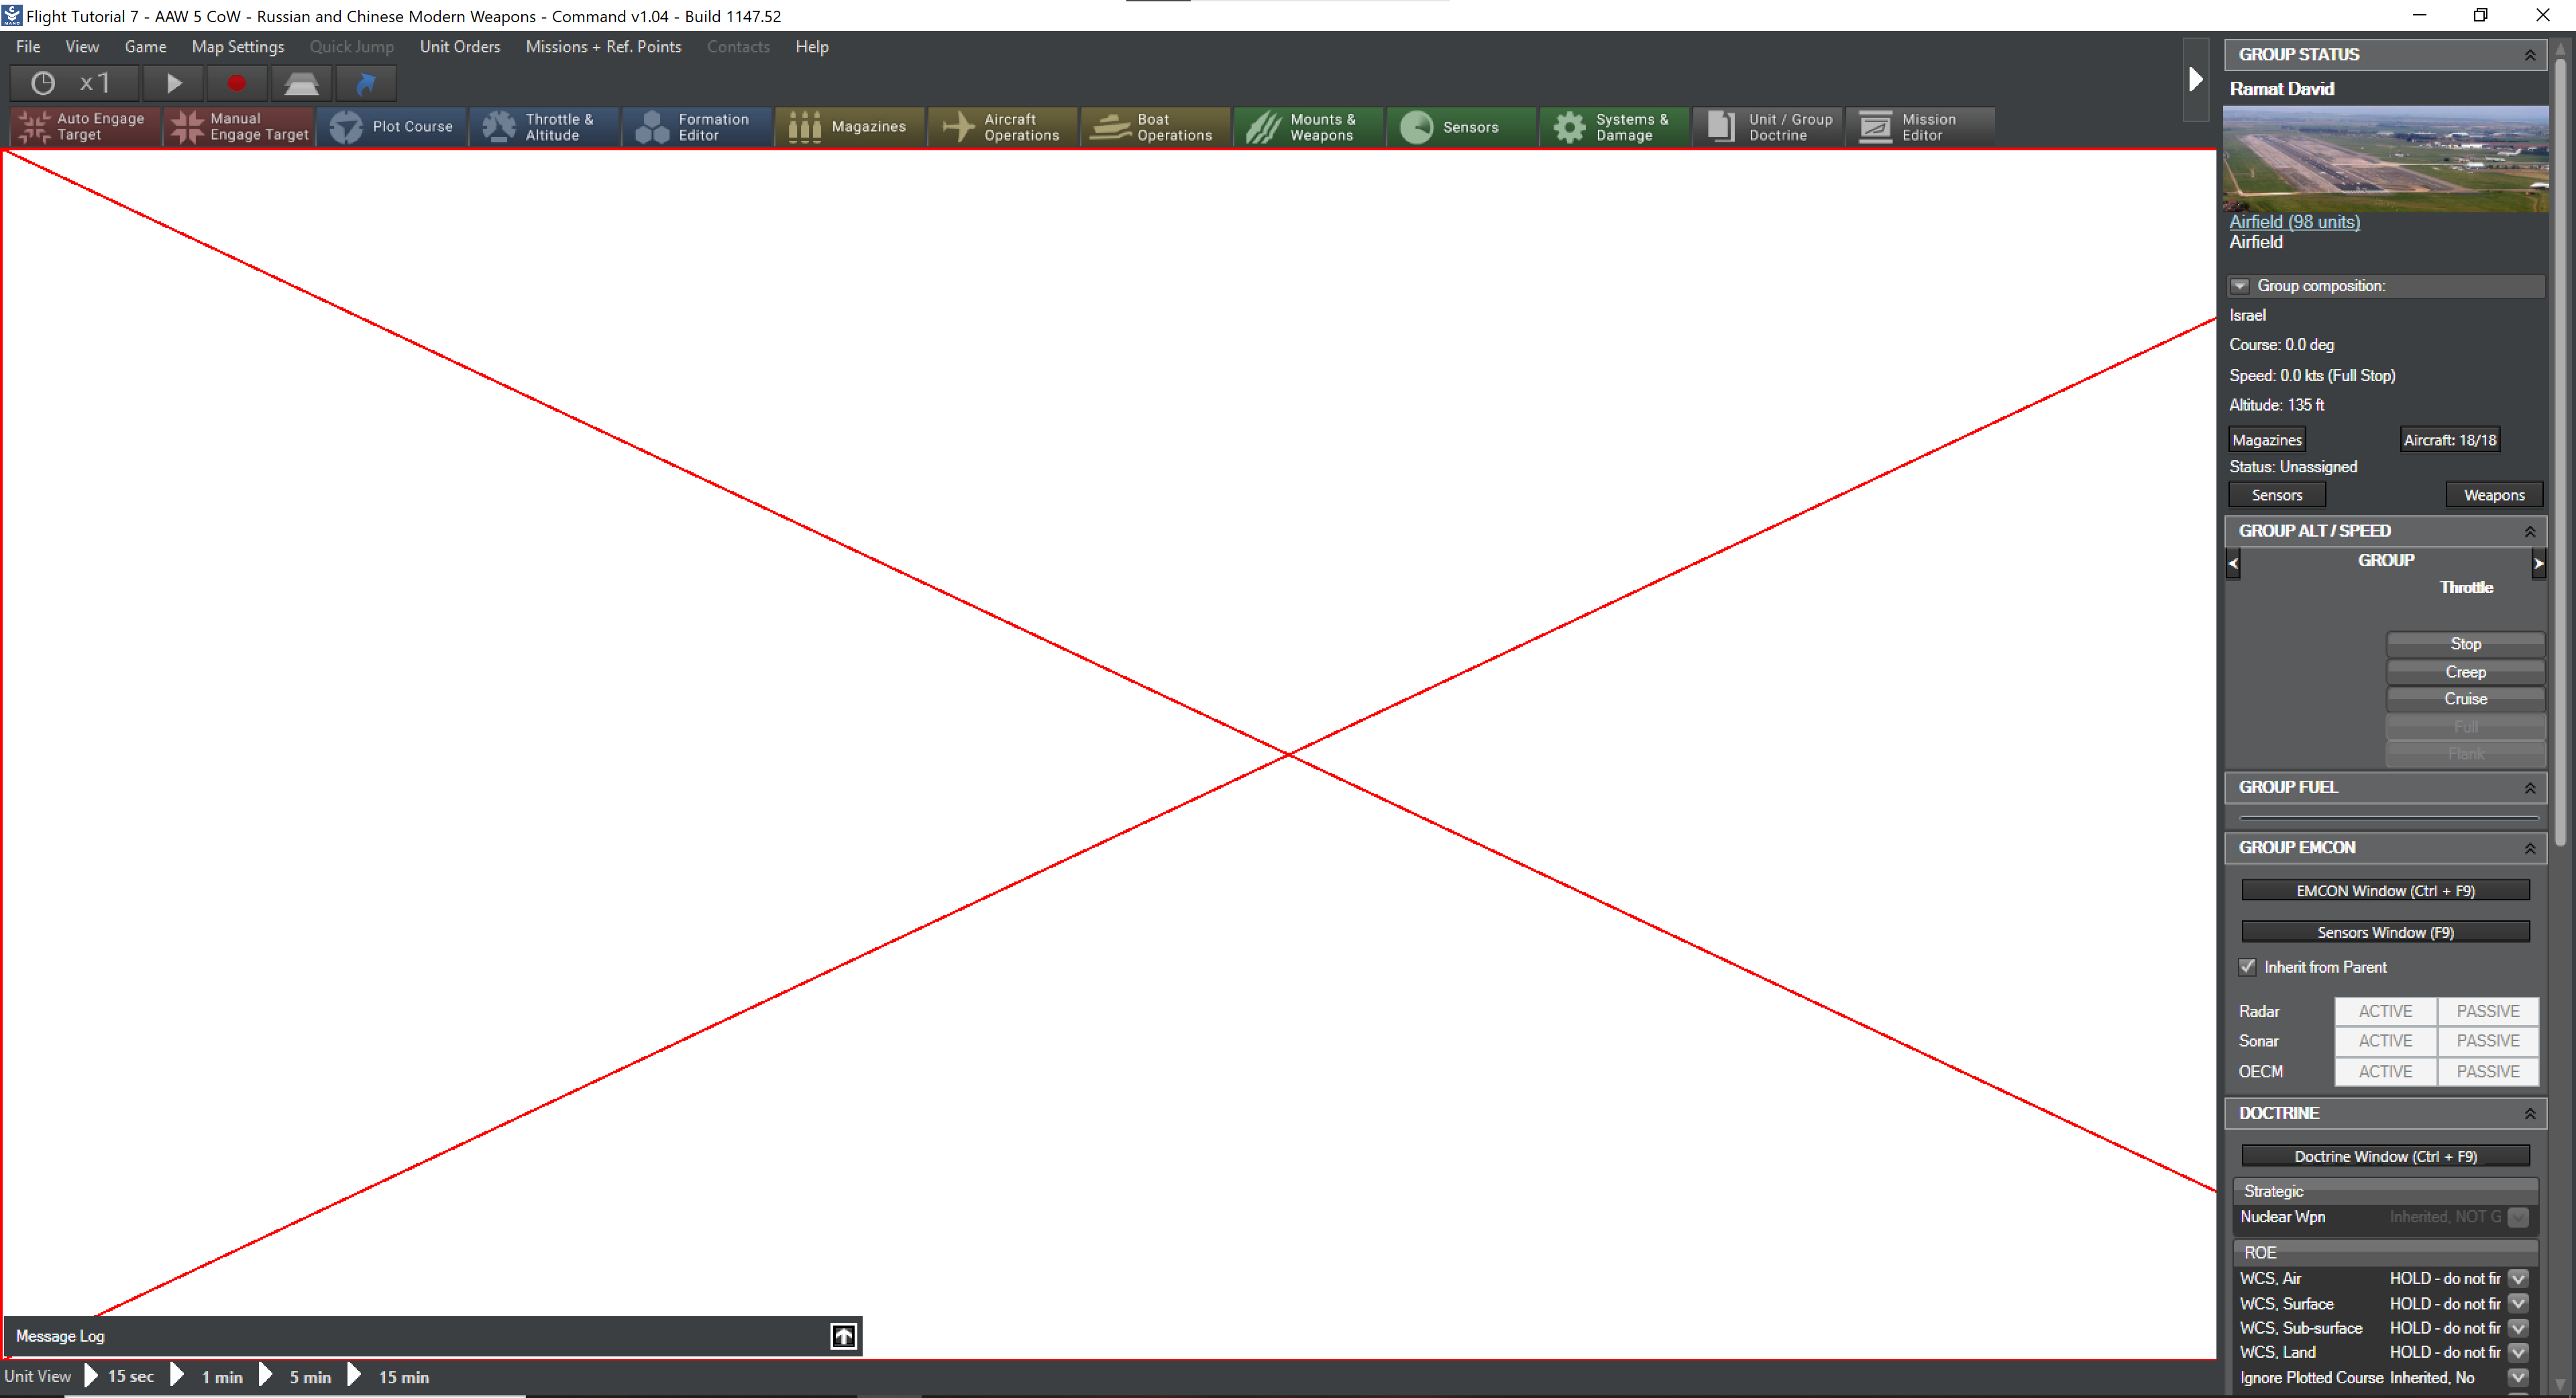
Task: Set Radar to ACTIVE
Action: [2385, 1011]
